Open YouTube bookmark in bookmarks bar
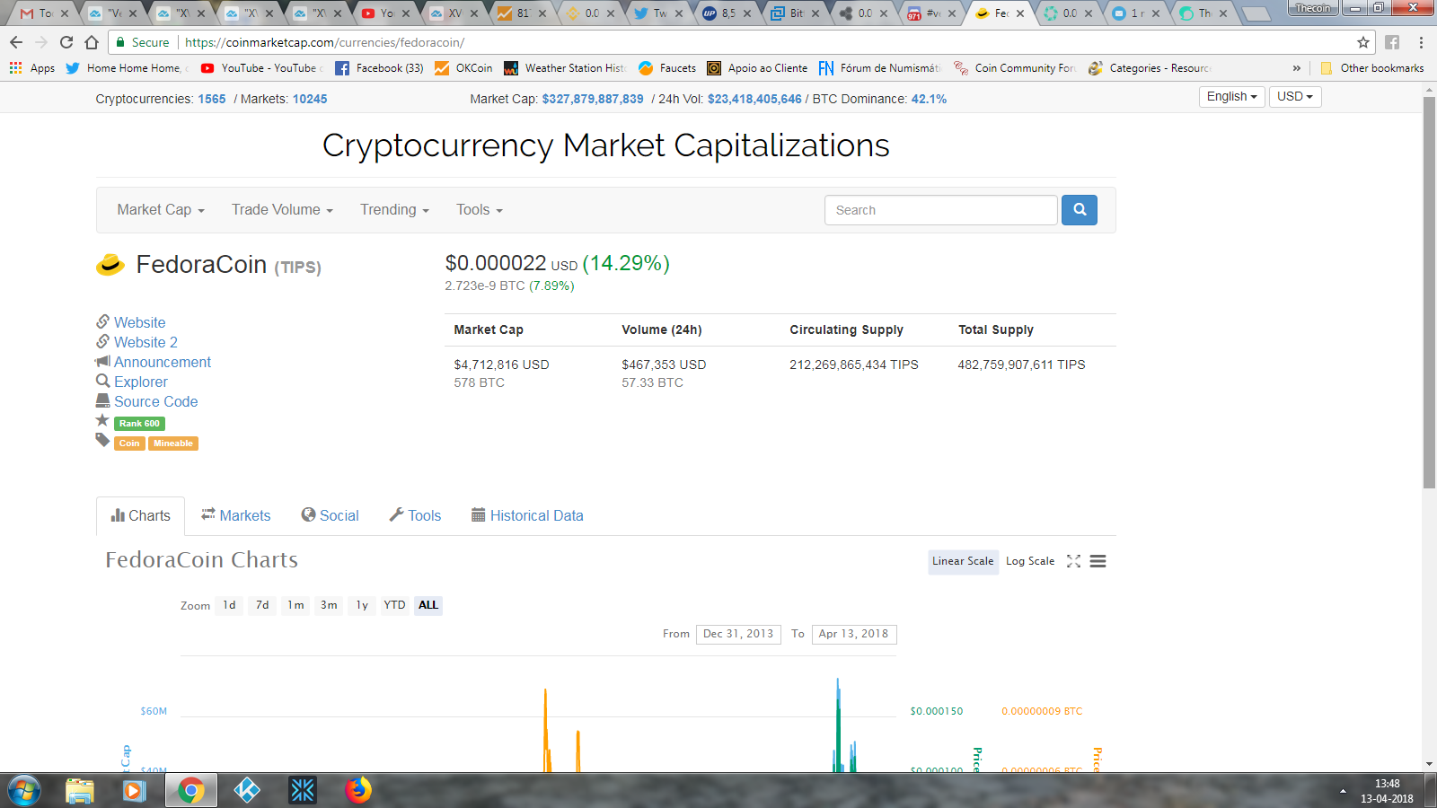The width and height of the screenshot is (1437, 808). pyautogui.click(x=262, y=68)
